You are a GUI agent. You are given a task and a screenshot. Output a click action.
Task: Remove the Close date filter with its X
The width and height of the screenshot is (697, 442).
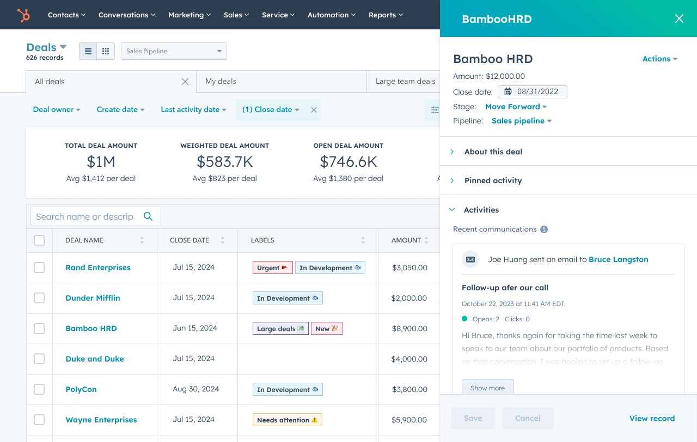pyautogui.click(x=314, y=109)
